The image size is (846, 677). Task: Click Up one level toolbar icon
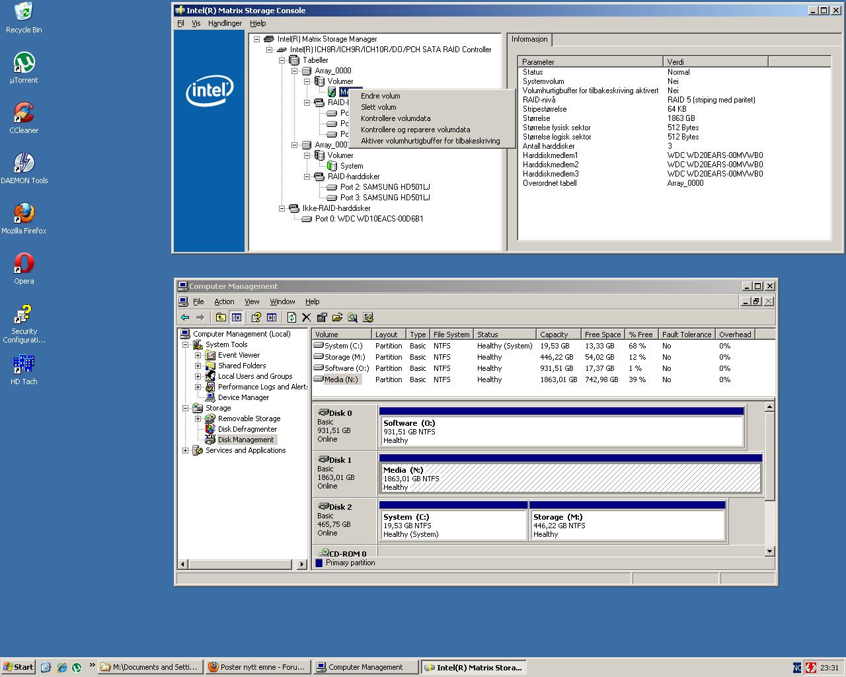pos(221,317)
